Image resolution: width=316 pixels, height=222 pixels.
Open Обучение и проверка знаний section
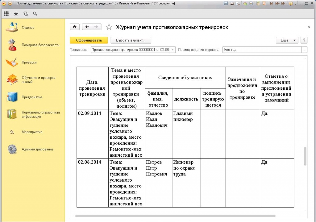coord(33,80)
